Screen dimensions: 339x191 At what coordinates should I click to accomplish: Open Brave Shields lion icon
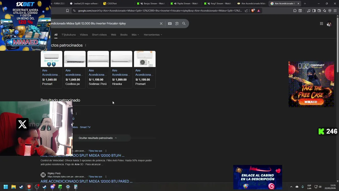[253, 11]
